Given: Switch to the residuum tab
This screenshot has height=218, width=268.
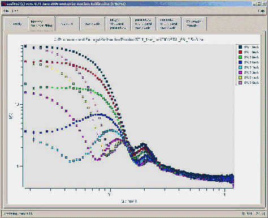Looking at the screenshot, I should (67, 24).
